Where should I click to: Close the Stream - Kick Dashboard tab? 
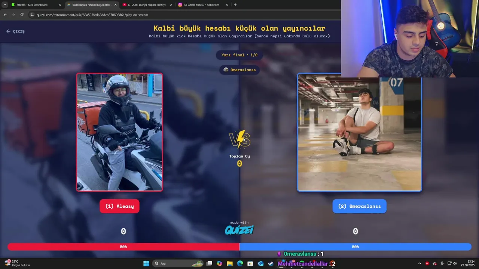coord(60,5)
